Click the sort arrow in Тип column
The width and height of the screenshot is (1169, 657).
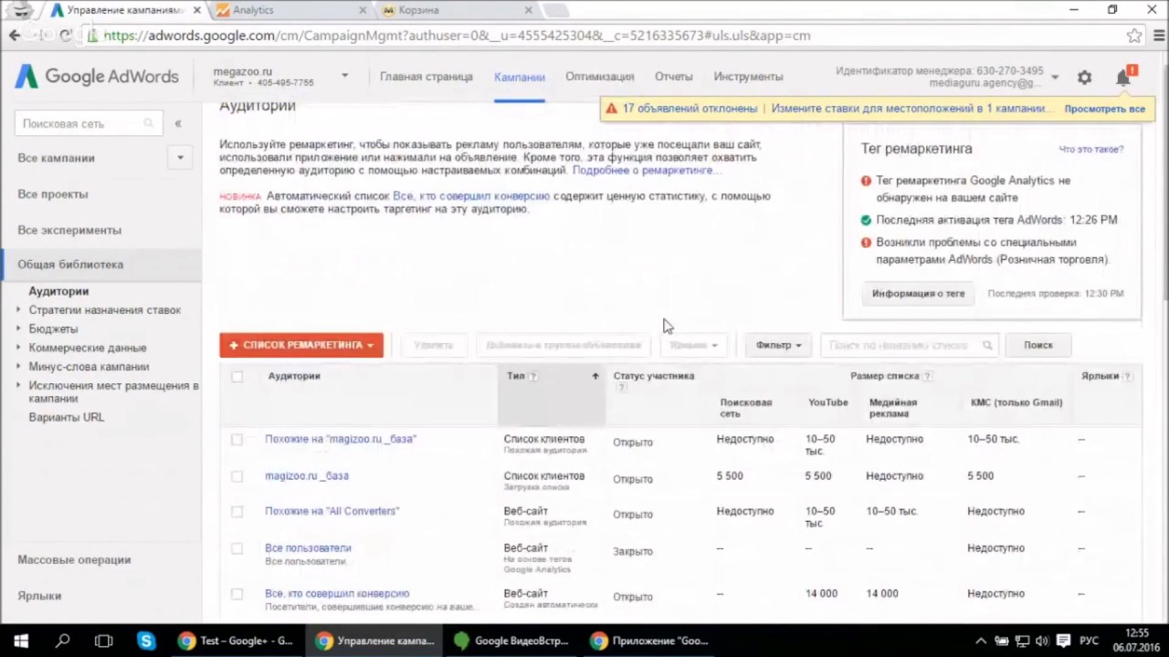[x=595, y=376]
